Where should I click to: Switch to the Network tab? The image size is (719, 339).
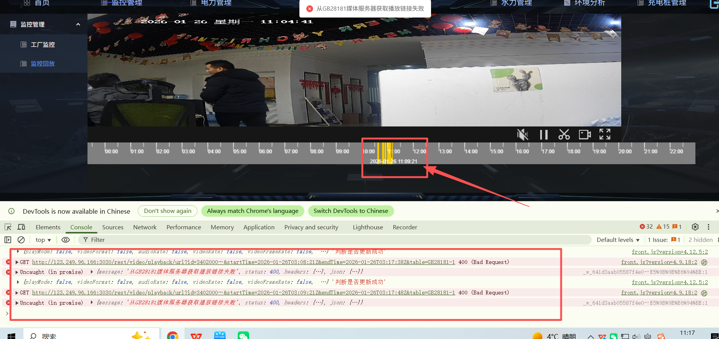145,227
